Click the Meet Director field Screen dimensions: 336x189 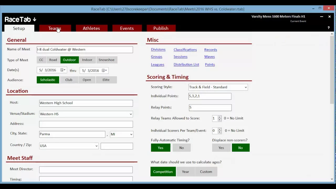pos(86,170)
